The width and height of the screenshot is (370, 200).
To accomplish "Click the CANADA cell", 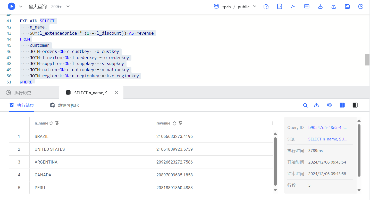I will (43, 175).
